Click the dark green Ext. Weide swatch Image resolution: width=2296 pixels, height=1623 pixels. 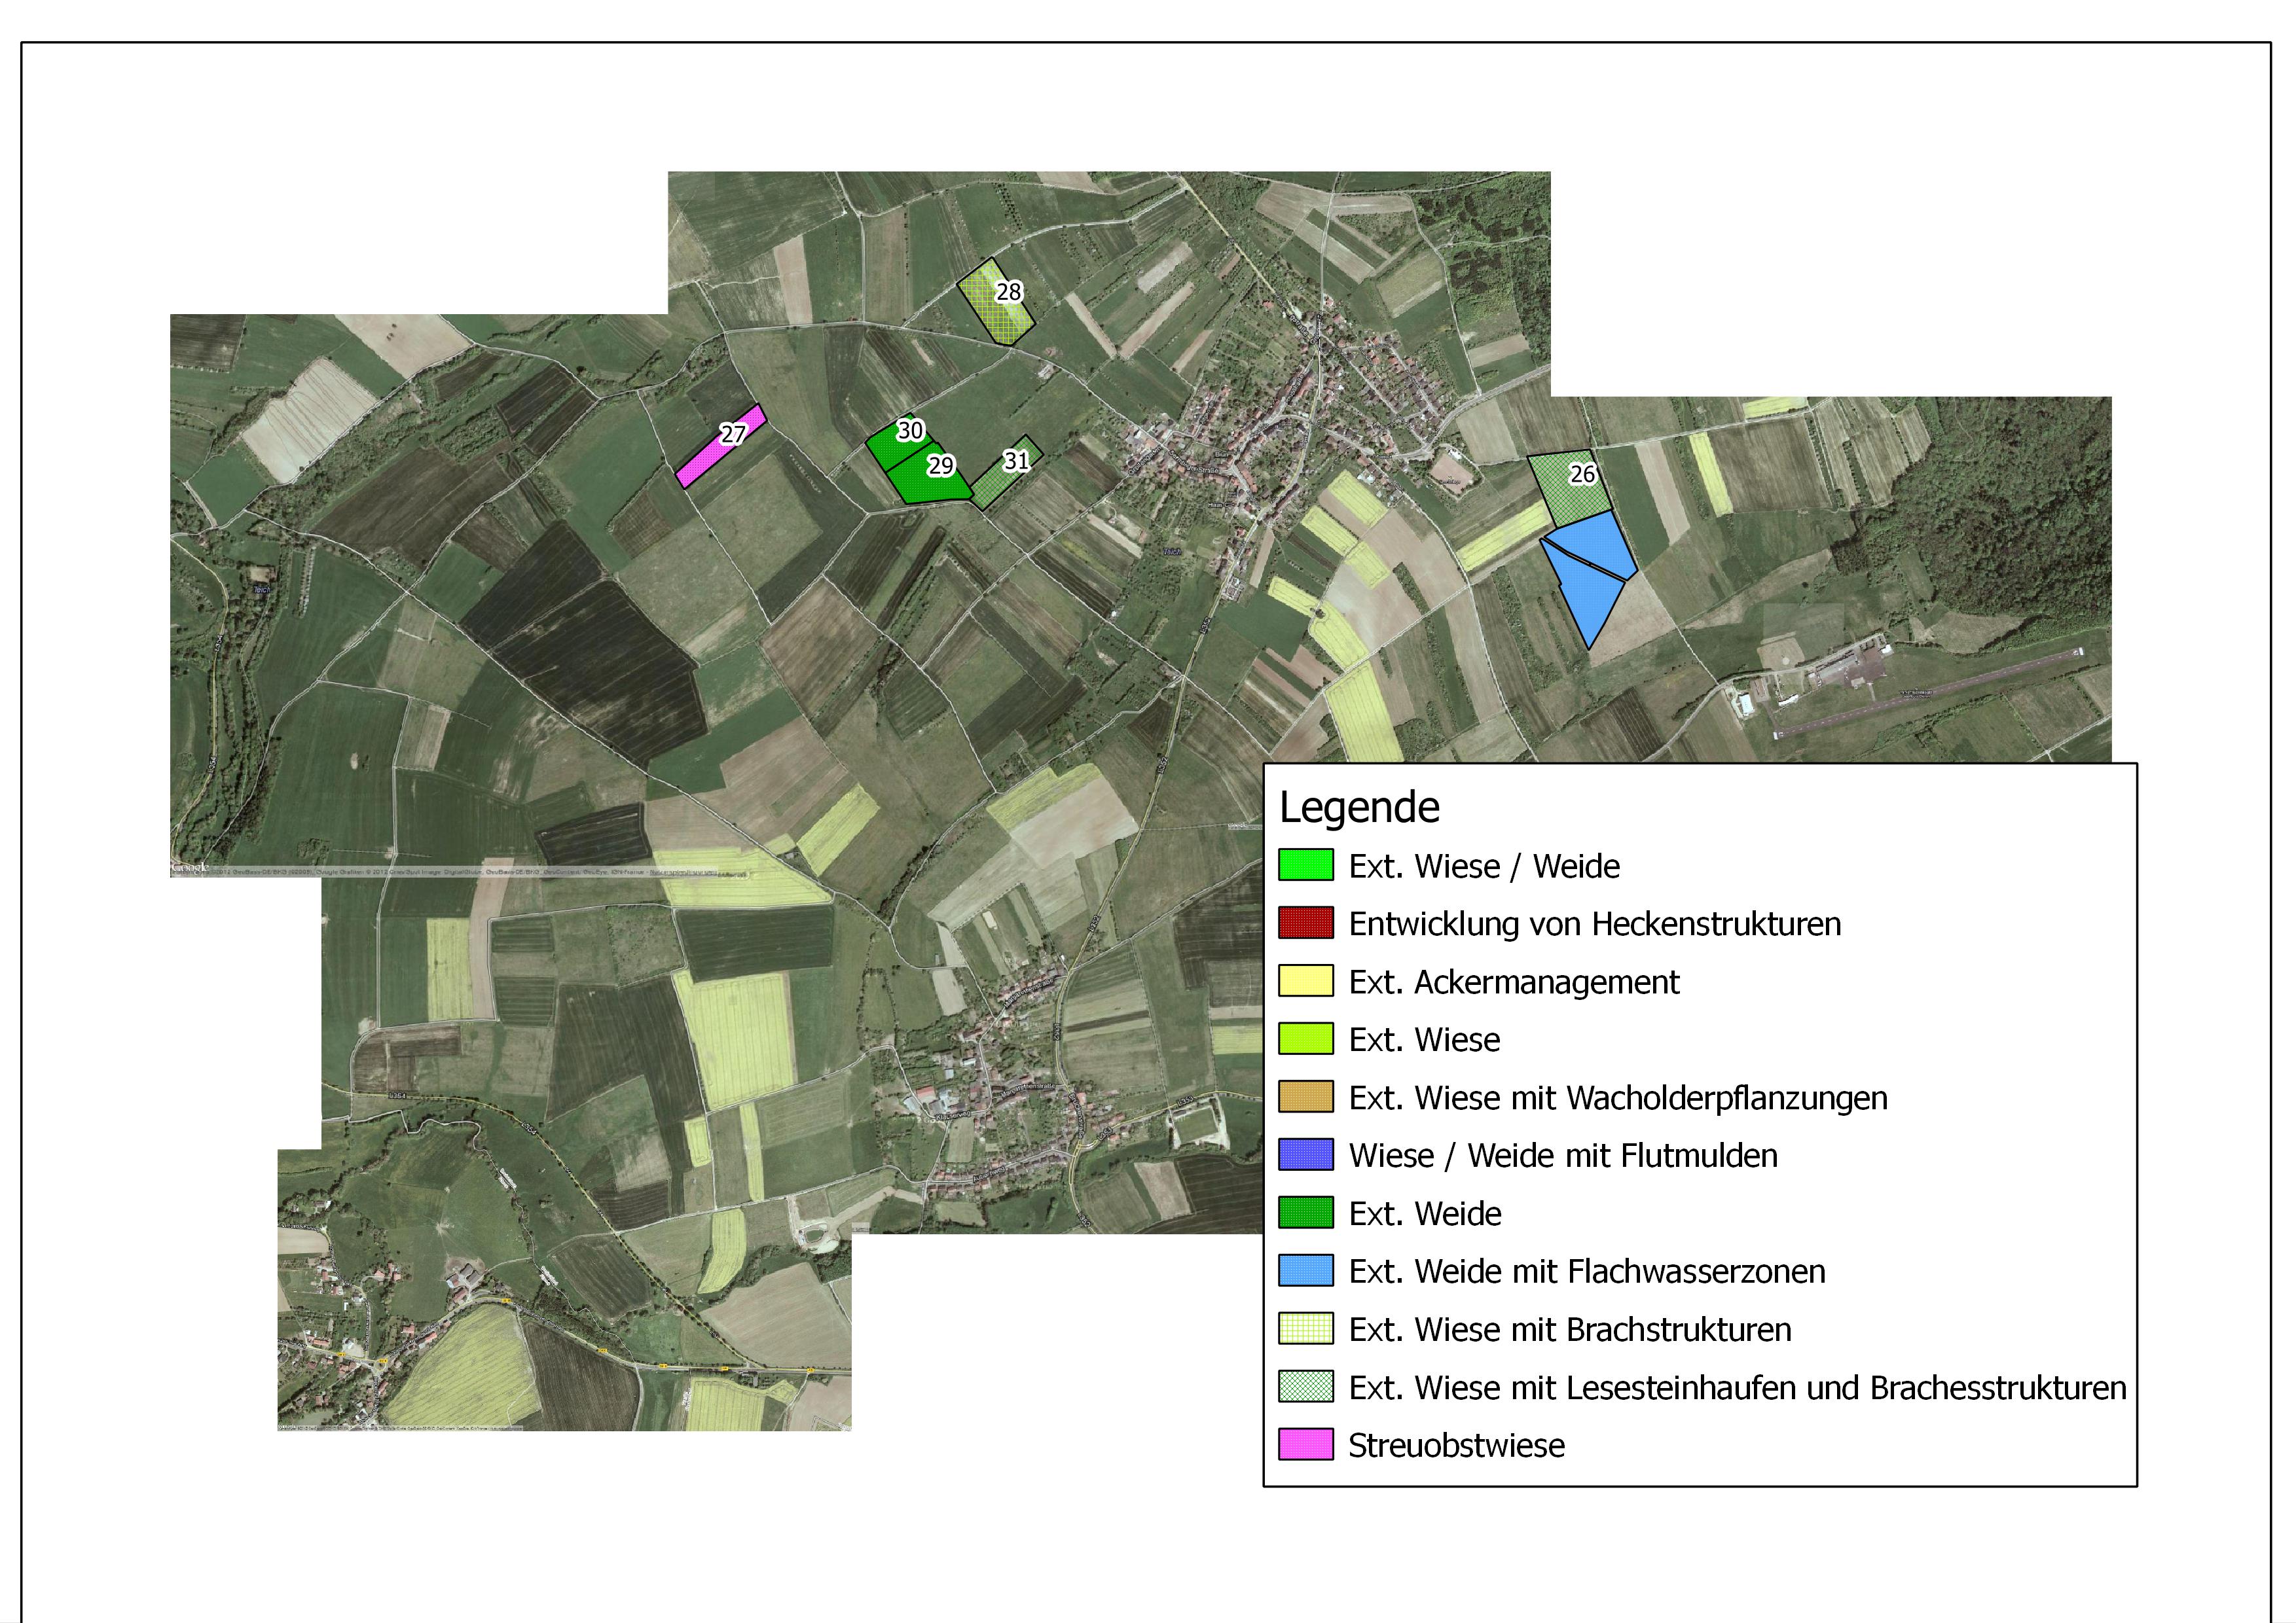click(x=1305, y=1213)
